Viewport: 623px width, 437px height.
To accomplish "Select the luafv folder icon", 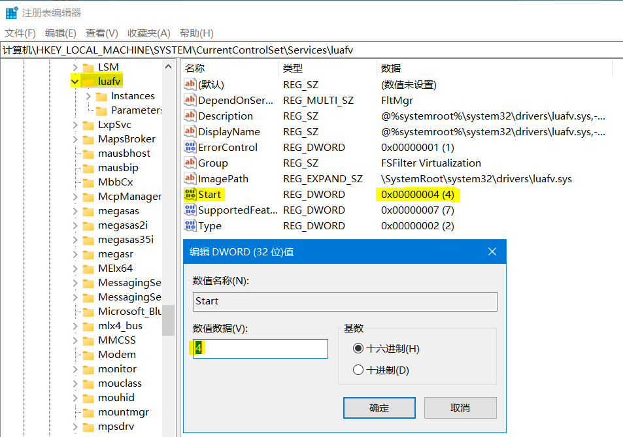I will pyautogui.click(x=88, y=81).
